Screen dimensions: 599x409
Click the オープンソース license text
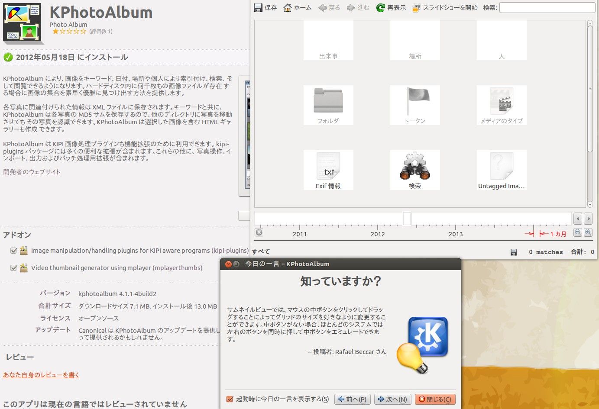98,318
